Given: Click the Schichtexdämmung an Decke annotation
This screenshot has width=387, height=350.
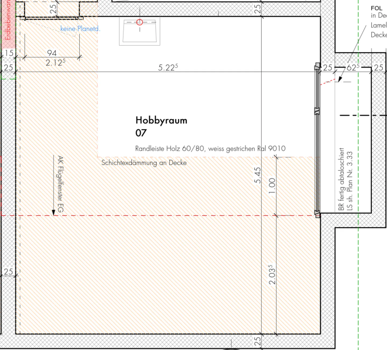Looking at the screenshot, I should click(x=144, y=163).
